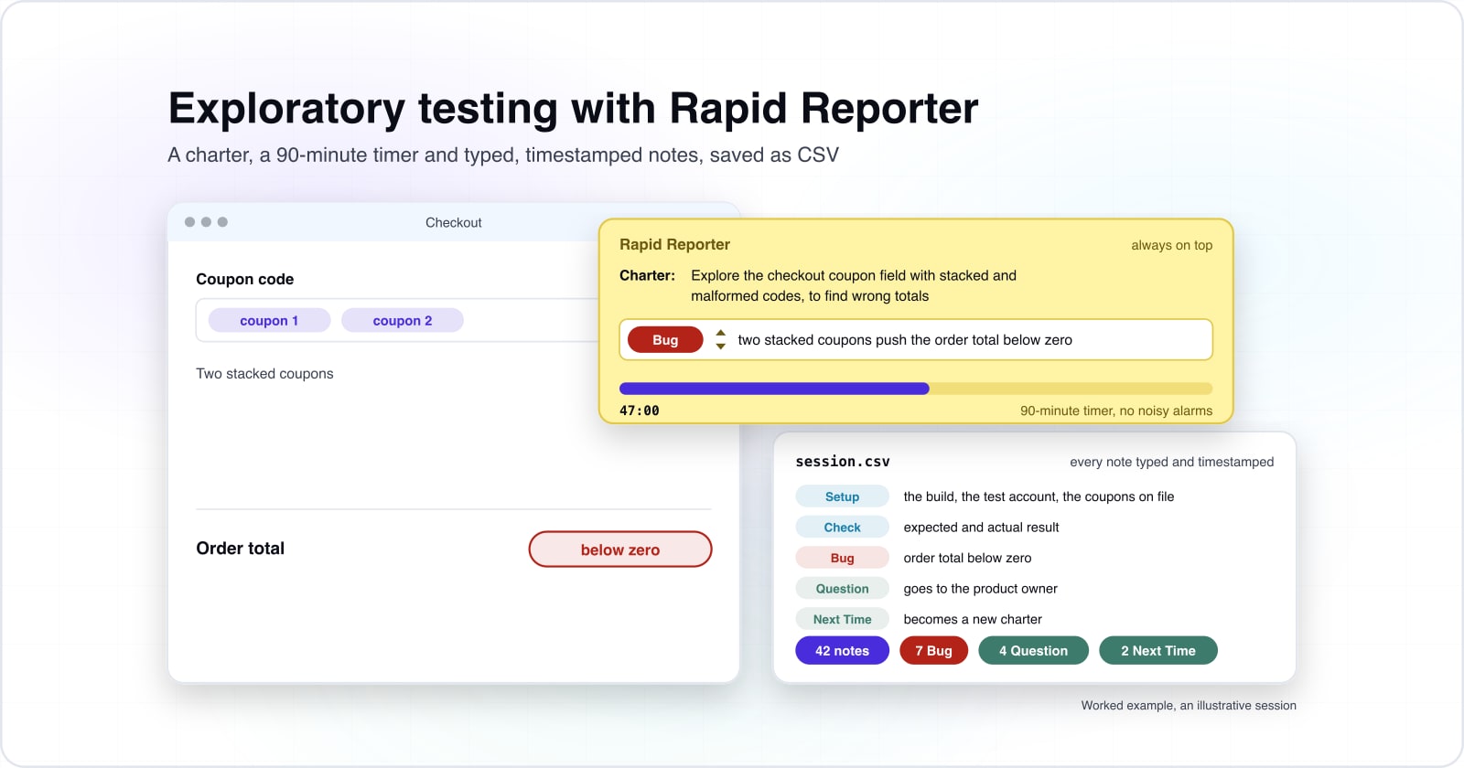Image resolution: width=1464 pixels, height=768 pixels.
Task: Click the 42 notes summary pill
Action: (x=842, y=651)
